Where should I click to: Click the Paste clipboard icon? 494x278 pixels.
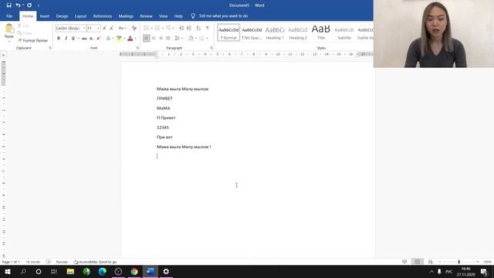[x=9, y=29]
